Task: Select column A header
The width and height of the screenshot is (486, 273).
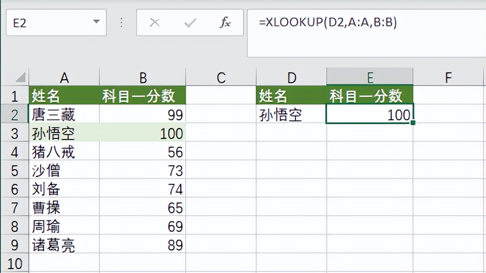Action: (x=64, y=77)
